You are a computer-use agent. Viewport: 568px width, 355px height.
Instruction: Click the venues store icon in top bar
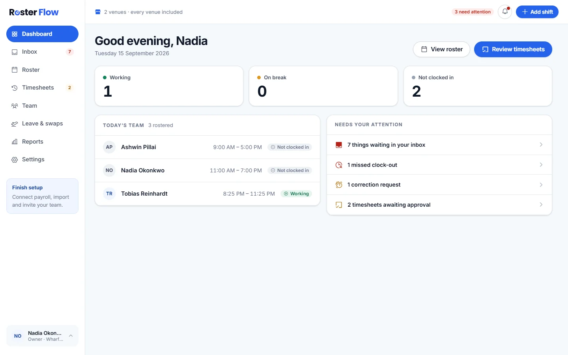(x=98, y=12)
